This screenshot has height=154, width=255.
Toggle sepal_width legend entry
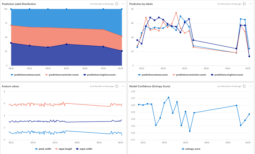point(84,149)
